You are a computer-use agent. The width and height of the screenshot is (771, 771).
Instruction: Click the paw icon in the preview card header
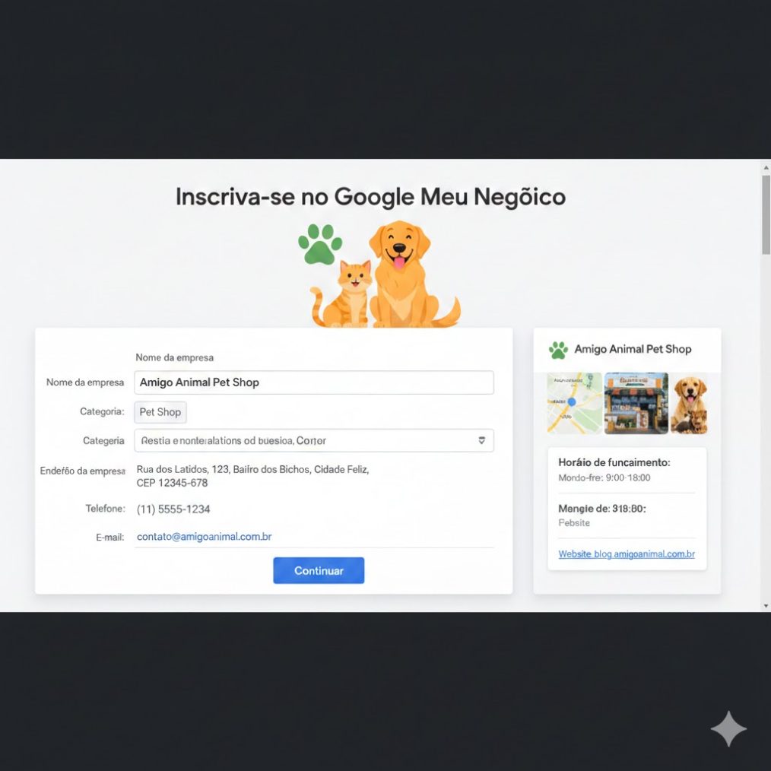[558, 350]
